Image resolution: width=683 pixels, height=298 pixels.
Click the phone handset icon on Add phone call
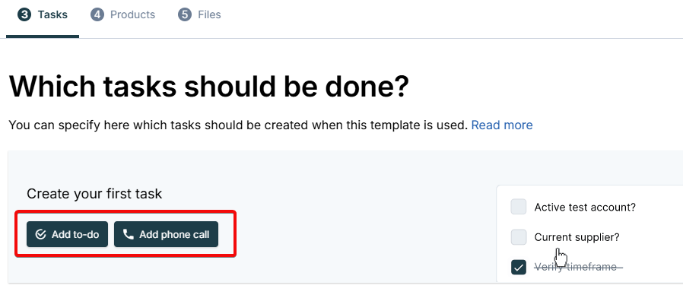tap(128, 234)
